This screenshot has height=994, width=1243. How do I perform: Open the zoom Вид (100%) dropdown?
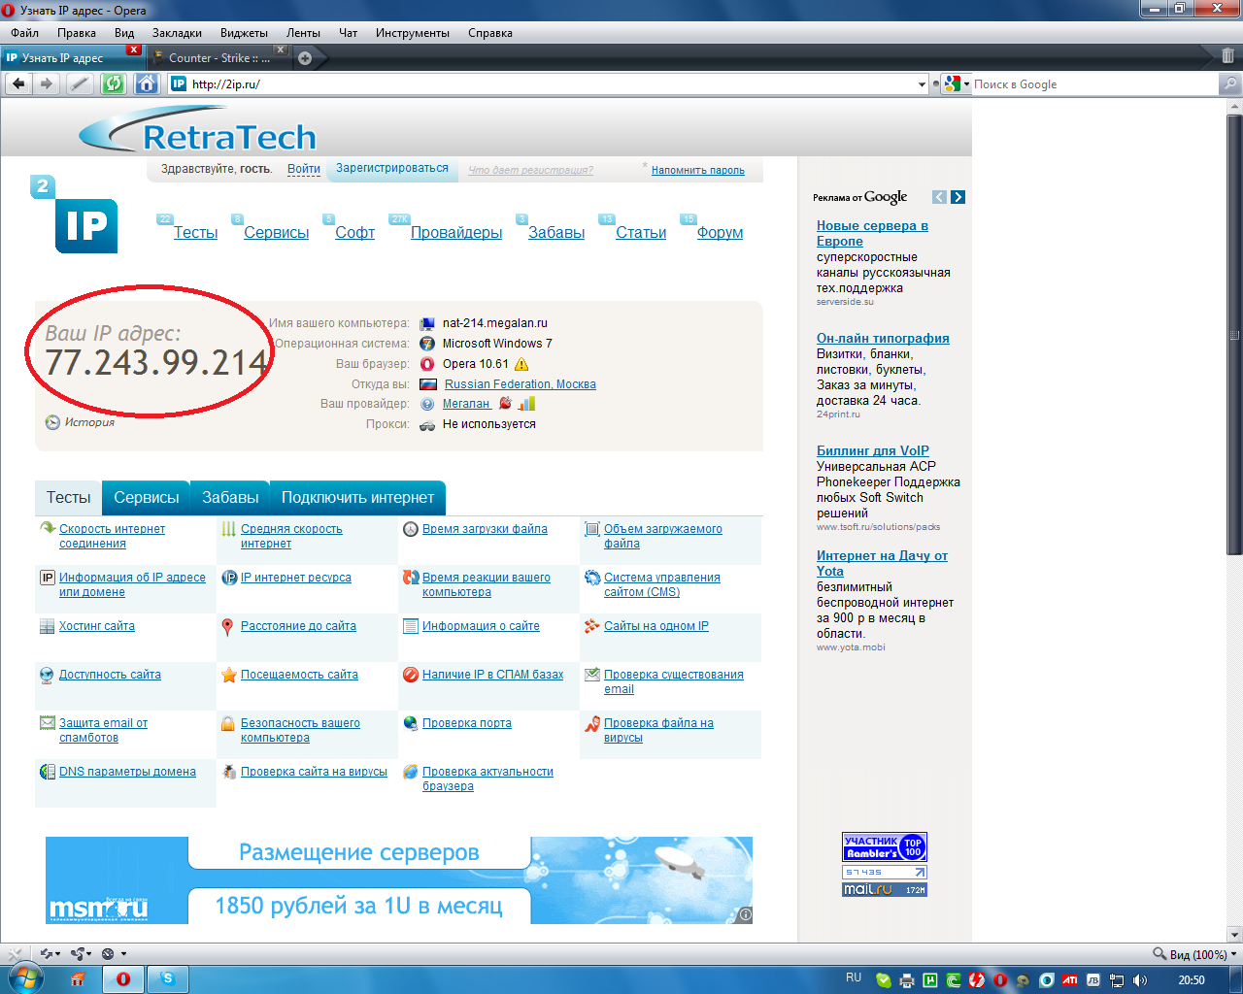(1195, 954)
